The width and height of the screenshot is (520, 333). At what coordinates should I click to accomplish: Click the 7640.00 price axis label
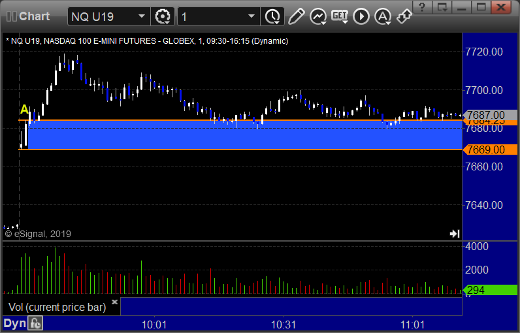coord(484,205)
